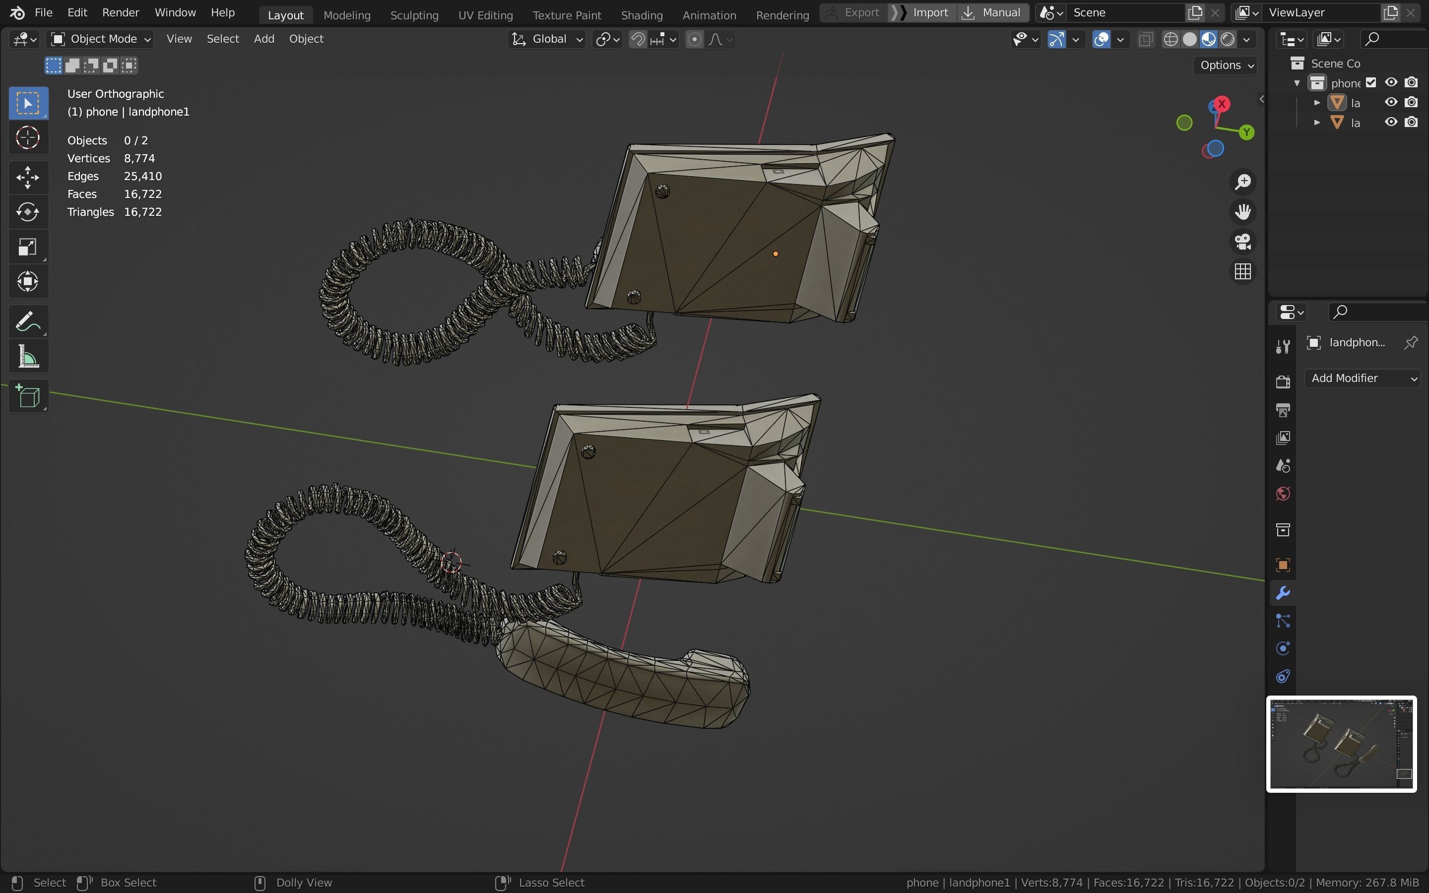Viewport: 1429px width, 893px height.
Task: Open overlays options dropdown arrow
Action: (1120, 40)
